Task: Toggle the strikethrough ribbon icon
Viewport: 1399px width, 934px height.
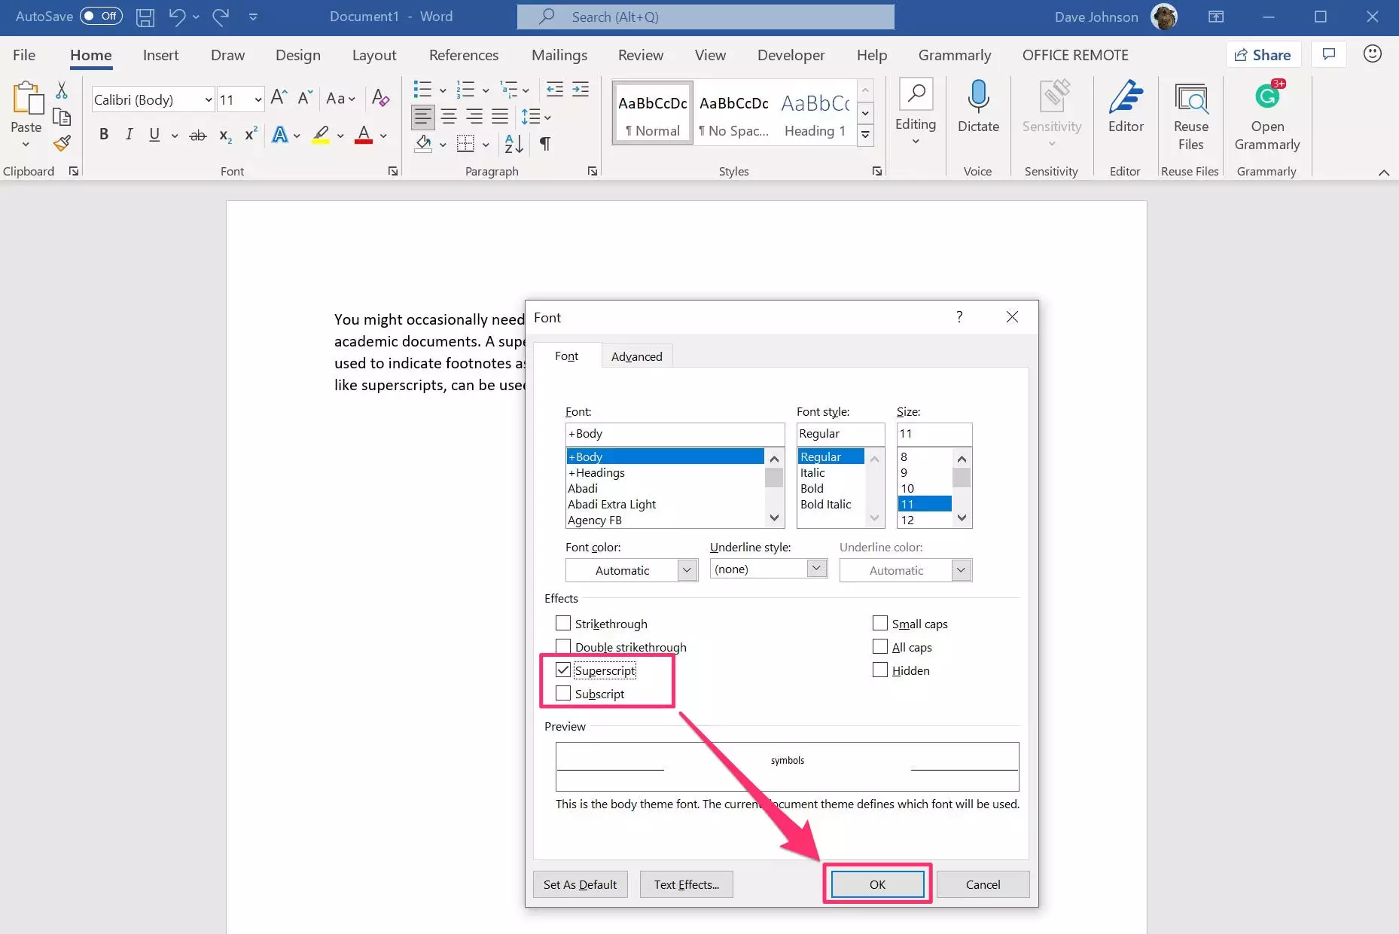Action: point(197,136)
